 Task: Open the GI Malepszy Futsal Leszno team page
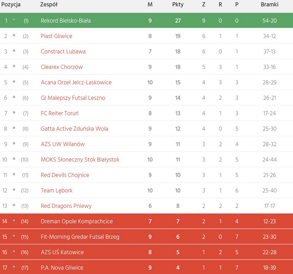click(73, 98)
